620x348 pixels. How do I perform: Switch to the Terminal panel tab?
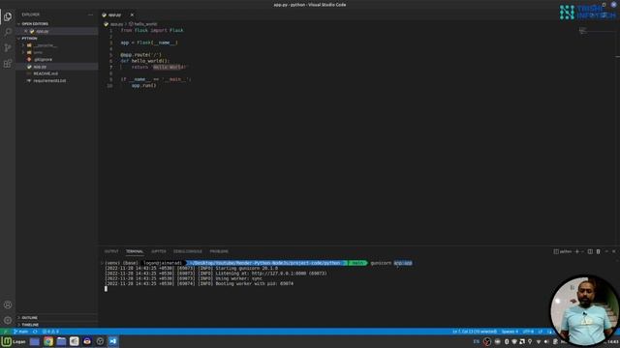[x=135, y=251]
